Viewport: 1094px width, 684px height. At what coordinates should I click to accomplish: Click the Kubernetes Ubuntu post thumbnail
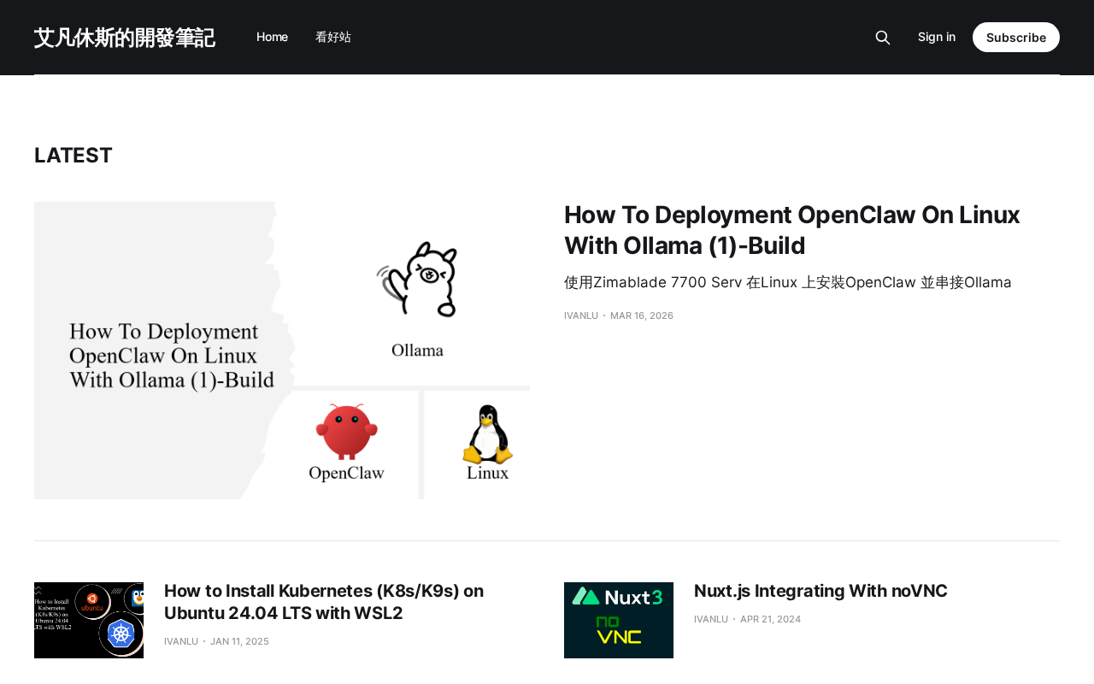89,620
